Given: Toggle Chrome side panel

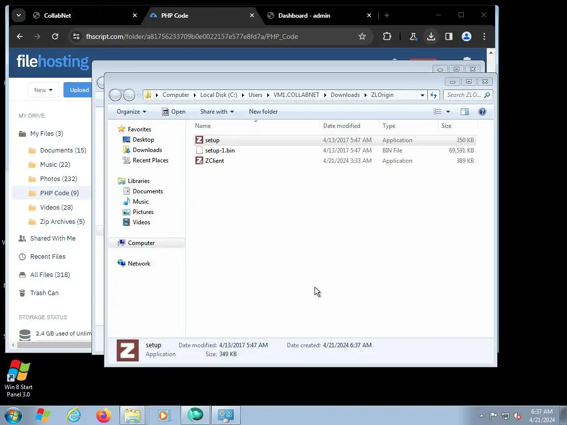Looking at the screenshot, I should [x=449, y=36].
